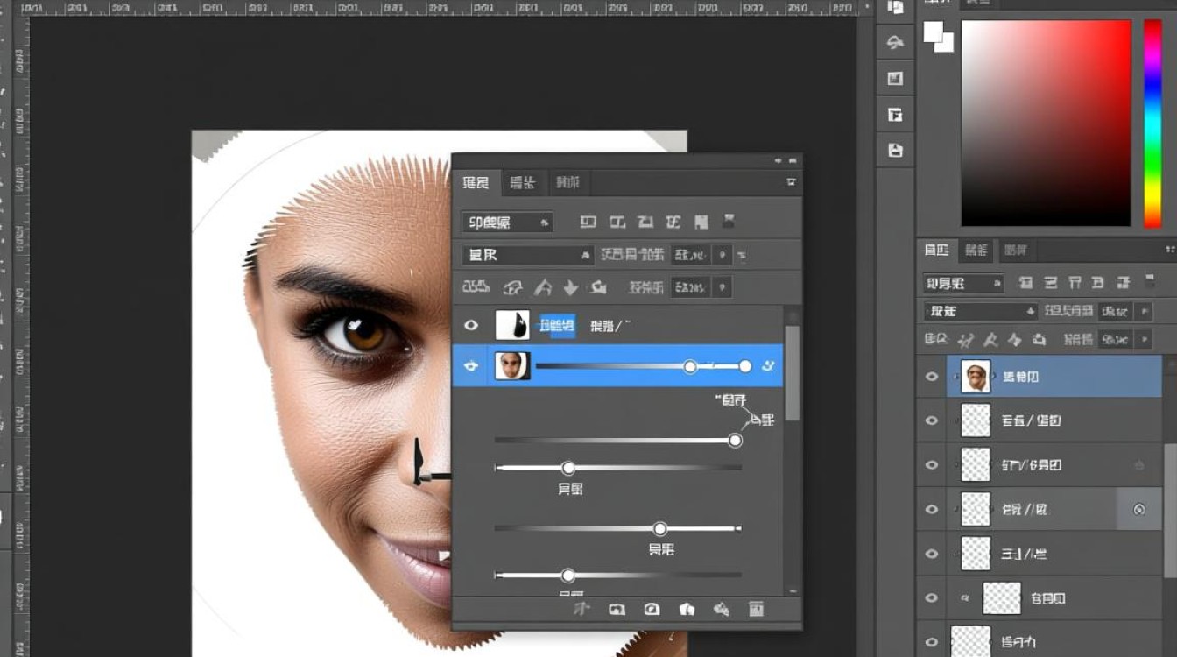Click the save disk icon in the narrow side strip

click(895, 150)
